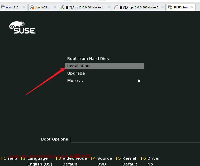Image resolution: width=200 pixels, height=166 pixels.
Task: Close the SUSE Linu... tab
Action: (x=192, y=7)
